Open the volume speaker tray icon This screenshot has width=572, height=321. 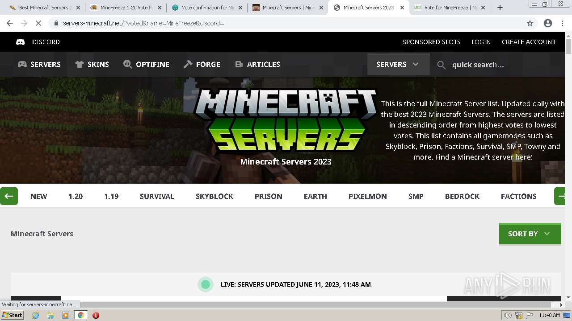508,315
